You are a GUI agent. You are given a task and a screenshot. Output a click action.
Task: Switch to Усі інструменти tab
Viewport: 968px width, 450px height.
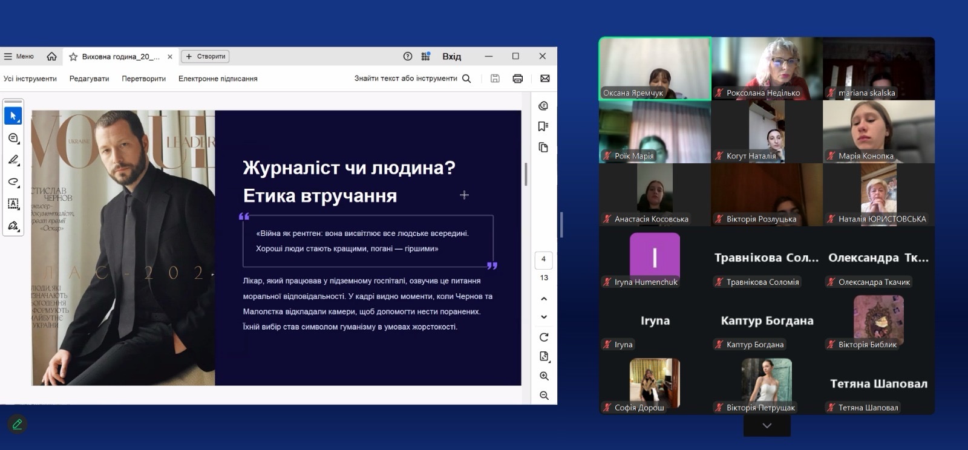(x=30, y=79)
